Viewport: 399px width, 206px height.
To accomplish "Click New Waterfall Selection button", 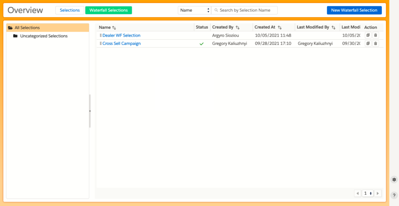I will (x=354, y=10).
